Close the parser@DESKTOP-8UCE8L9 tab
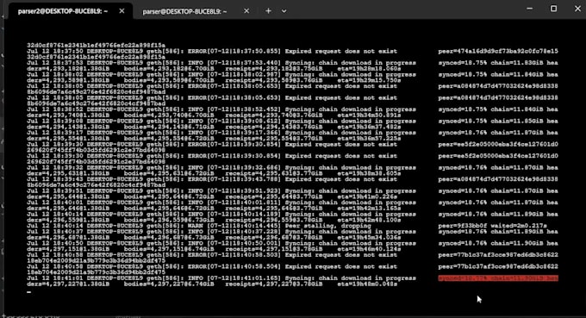 click(246, 11)
